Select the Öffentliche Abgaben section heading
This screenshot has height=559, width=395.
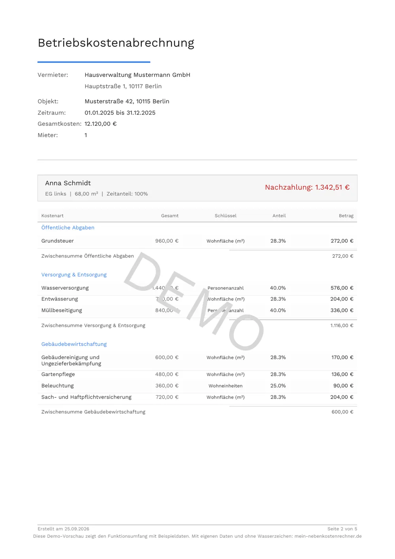point(68,228)
